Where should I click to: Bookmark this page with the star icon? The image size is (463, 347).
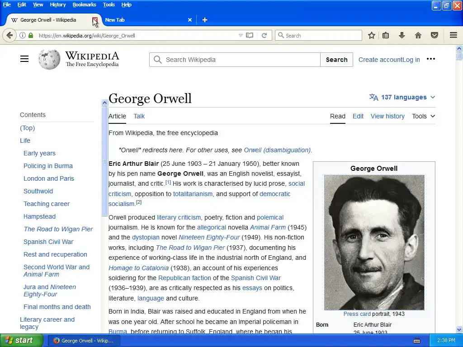pos(372,35)
